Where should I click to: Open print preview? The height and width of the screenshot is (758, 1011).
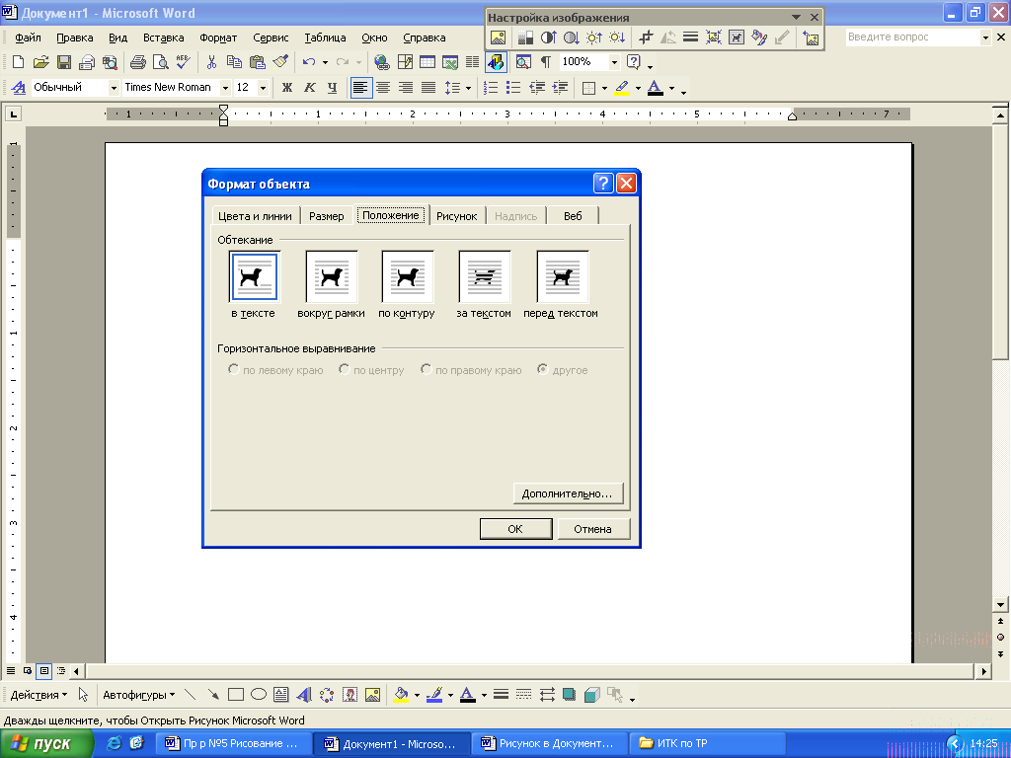tap(161, 62)
